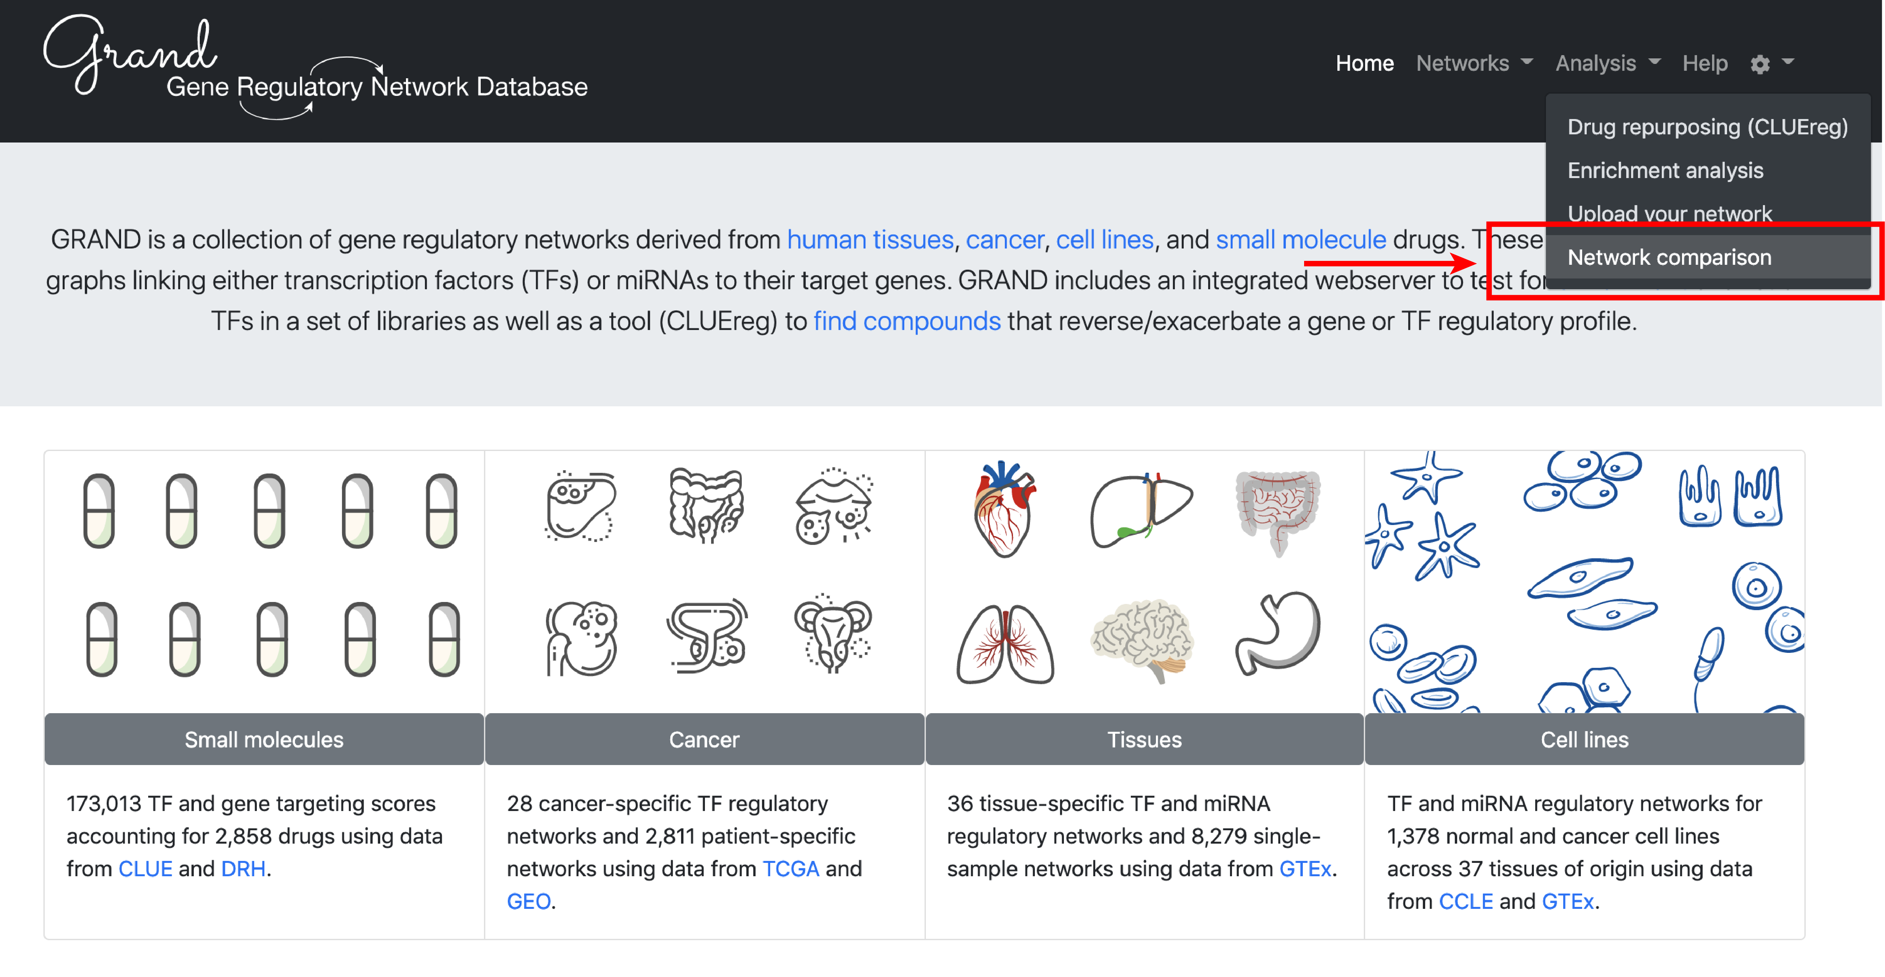1885x977 pixels.
Task: Click the Cancer card header
Action: click(x=705, y=739)
